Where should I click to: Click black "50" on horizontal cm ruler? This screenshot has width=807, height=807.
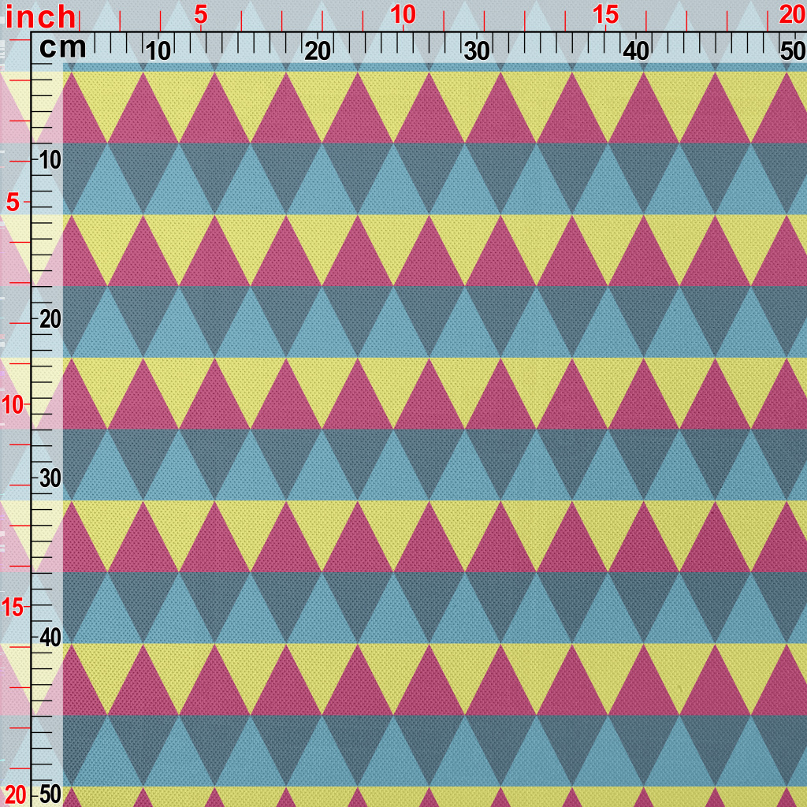(x=793, y=51)
